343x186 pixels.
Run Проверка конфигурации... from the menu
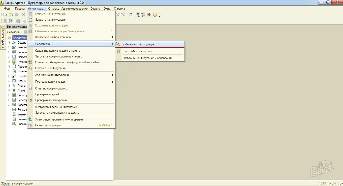point(71,100)
